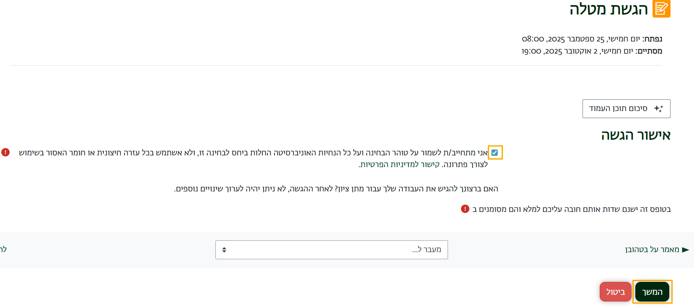Click the נפתח opening date line
The image size is (694, 307).
592,39
